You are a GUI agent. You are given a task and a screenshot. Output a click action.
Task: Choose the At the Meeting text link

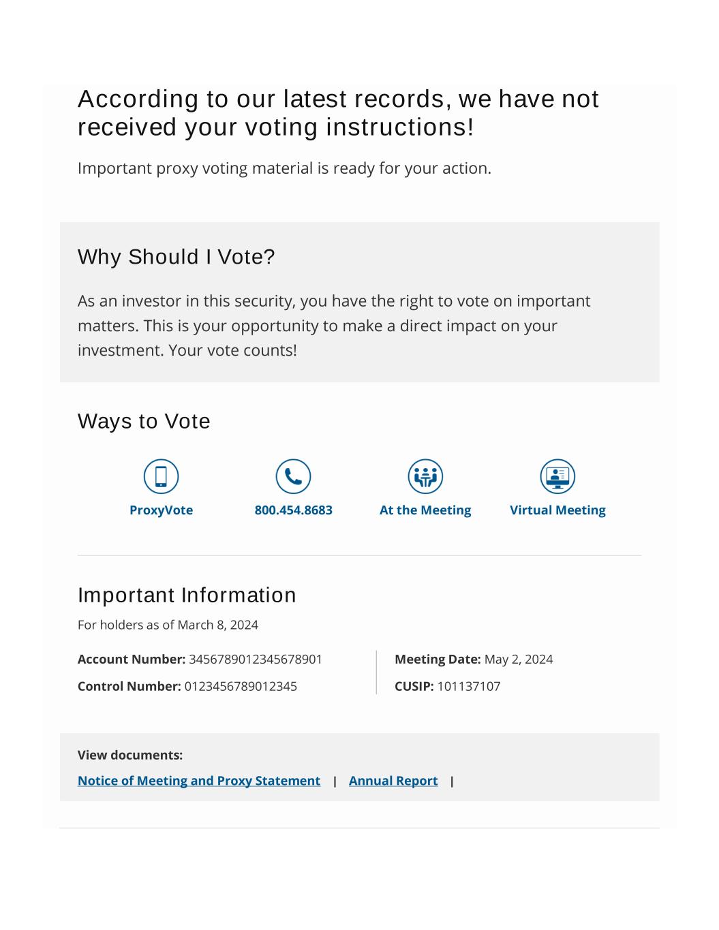click(x=425, y=510)
